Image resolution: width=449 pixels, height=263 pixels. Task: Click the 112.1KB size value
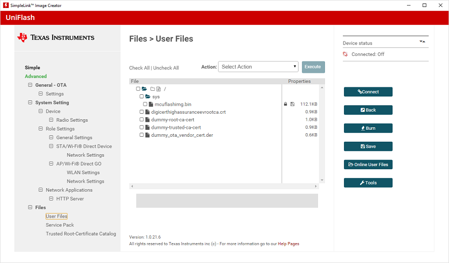click(x=308, y=104)
